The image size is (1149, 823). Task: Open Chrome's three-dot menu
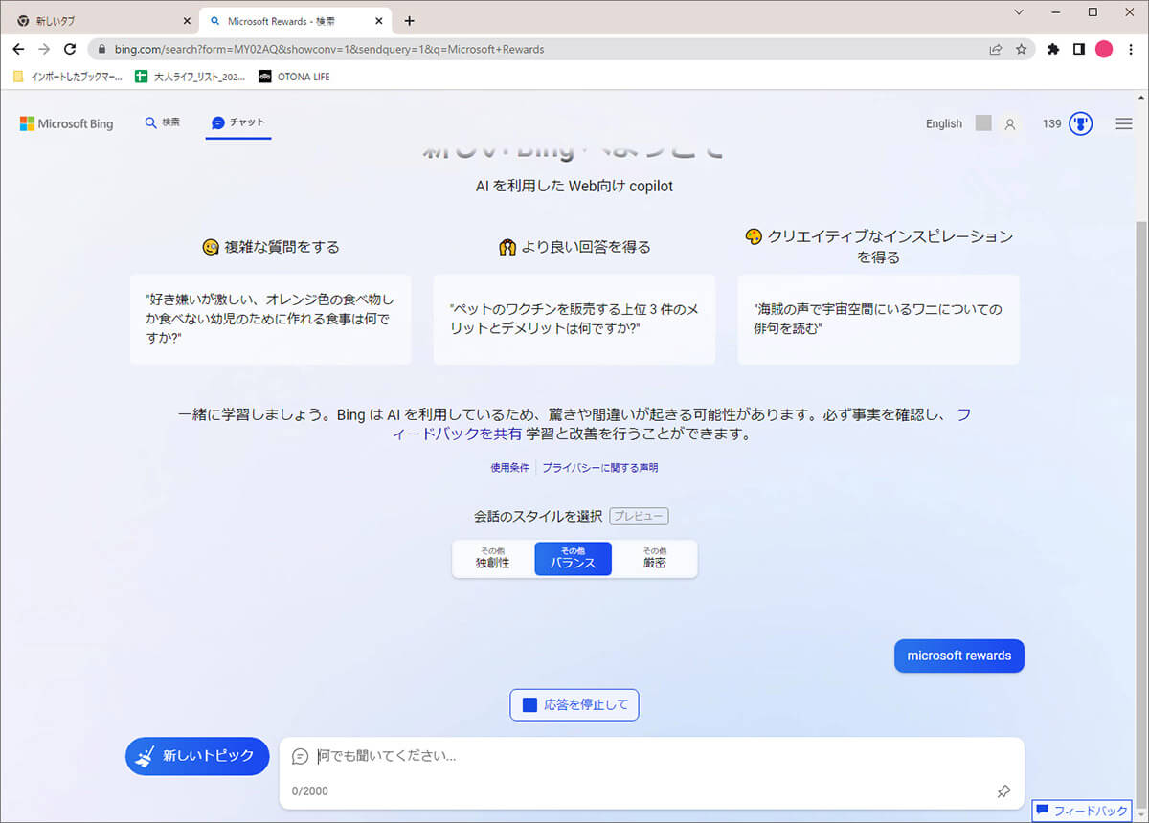(1130, 49)
